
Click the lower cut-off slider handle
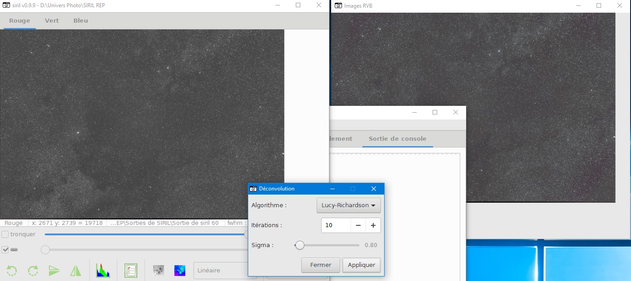tap(45, 249)
